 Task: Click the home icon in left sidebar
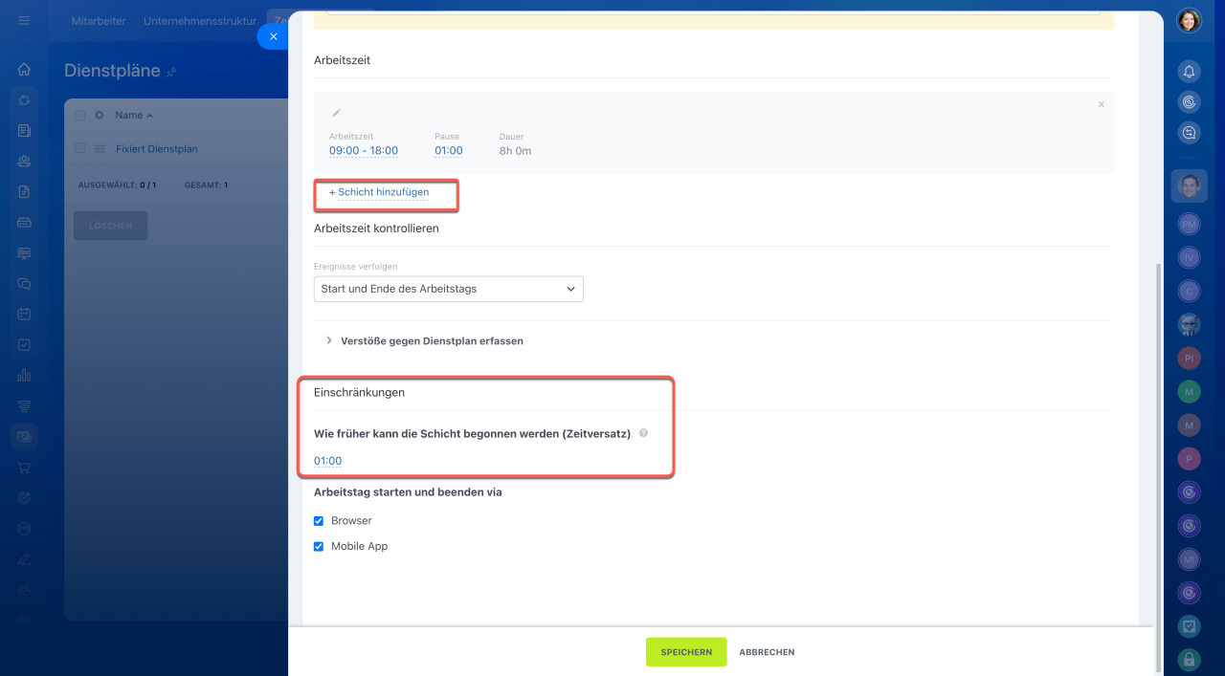24,70
